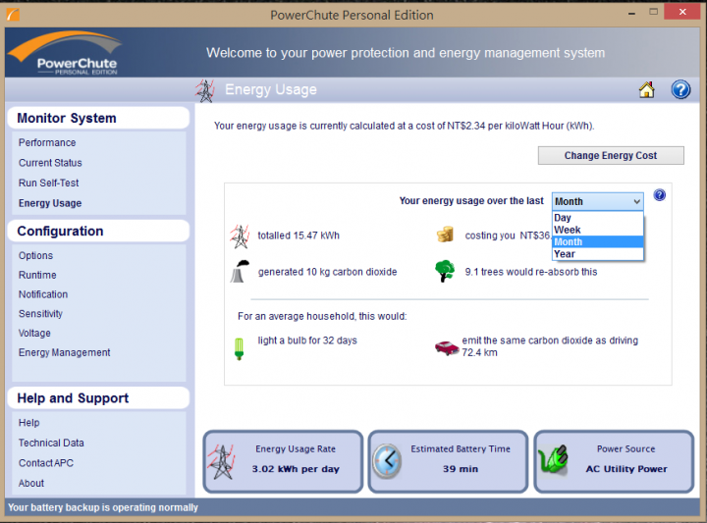The image size is (707, 523).
Task: Click the small help icon beside Month dropdown
Action: (659, 195)
